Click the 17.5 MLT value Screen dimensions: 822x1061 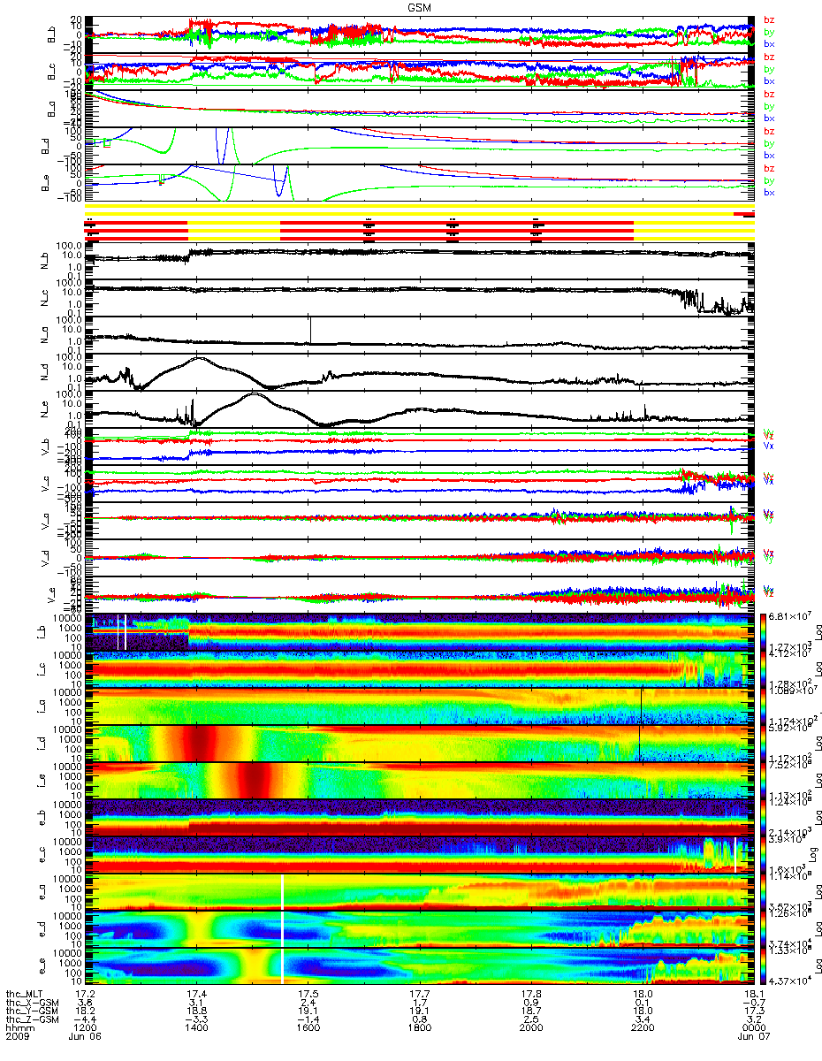coord(308,992)
